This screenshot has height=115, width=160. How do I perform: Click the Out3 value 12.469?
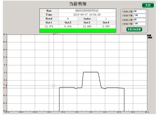[x=87, y=26]
